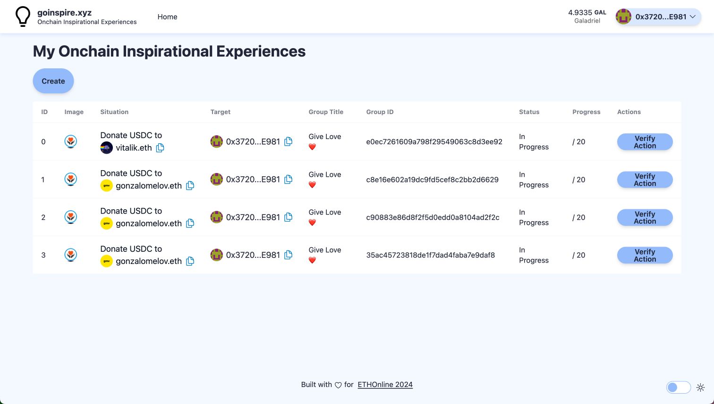
Task: Copy target address in row 1
Action: 288,179
